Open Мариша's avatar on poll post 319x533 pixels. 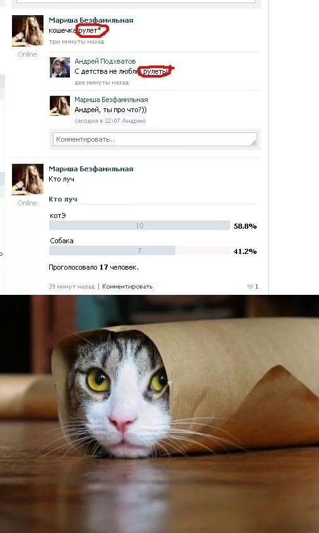(28, 180)
